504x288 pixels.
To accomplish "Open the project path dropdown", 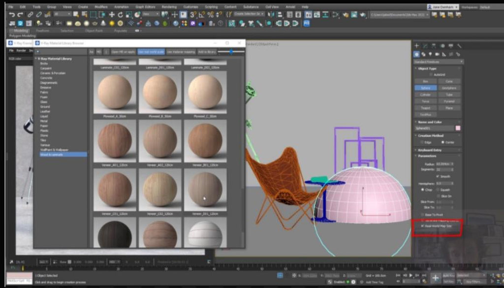I will [x=400, y=14].
